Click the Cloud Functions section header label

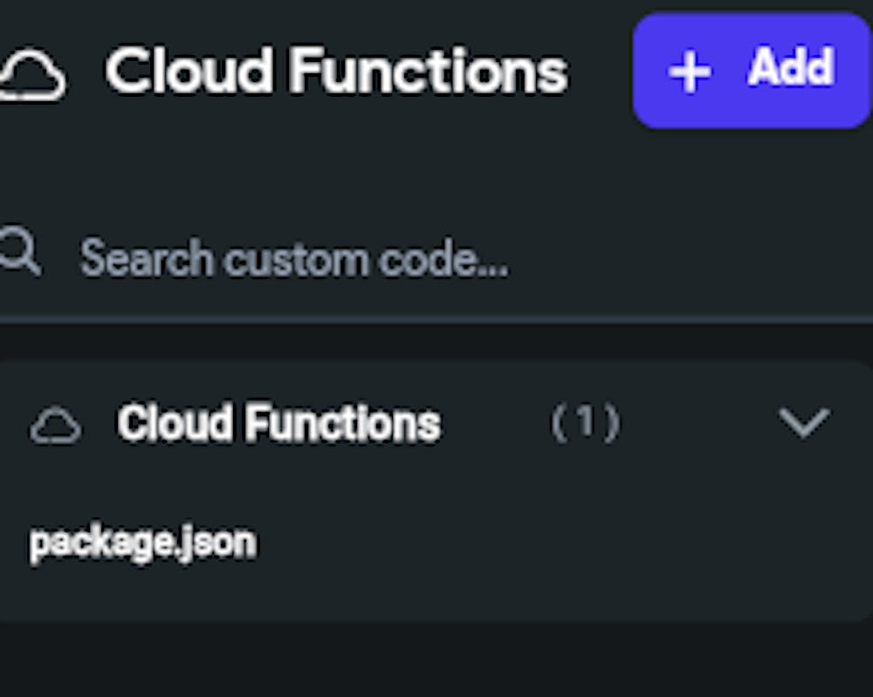pos(279,424)
